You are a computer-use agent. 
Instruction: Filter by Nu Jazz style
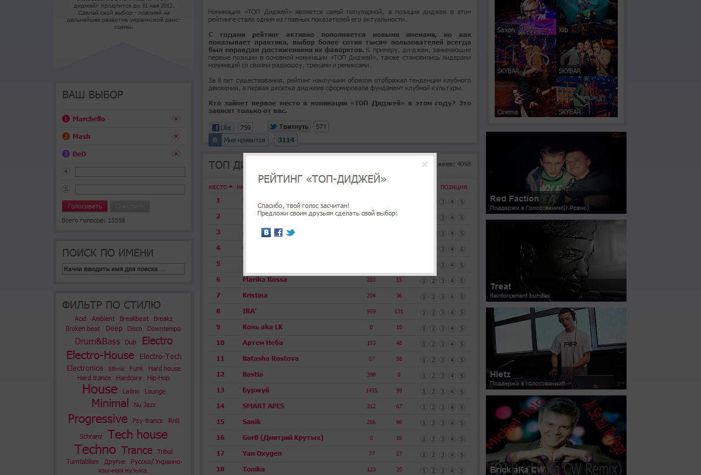pos(144,405)
